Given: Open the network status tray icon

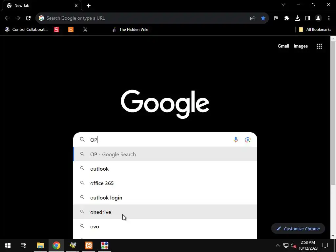Looking at the screenshot, I should [286, 245].
